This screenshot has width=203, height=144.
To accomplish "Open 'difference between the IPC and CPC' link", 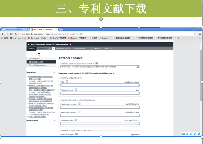I will [41, 104].
